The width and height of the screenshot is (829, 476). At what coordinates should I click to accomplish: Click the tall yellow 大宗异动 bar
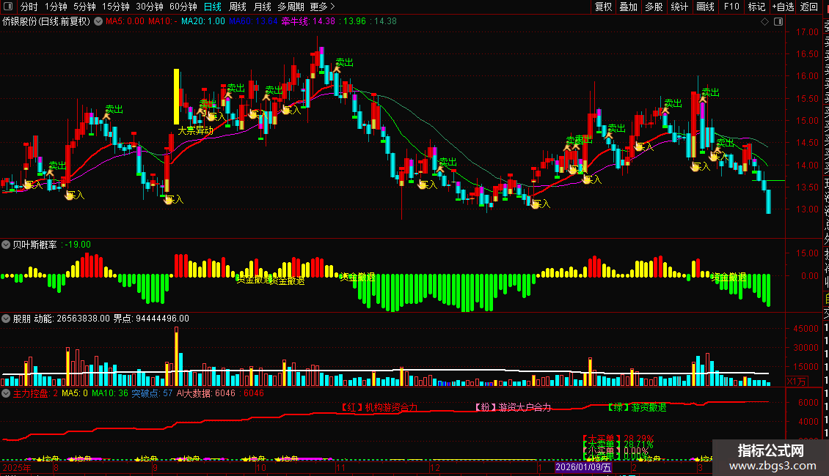[x=177, y=97]
